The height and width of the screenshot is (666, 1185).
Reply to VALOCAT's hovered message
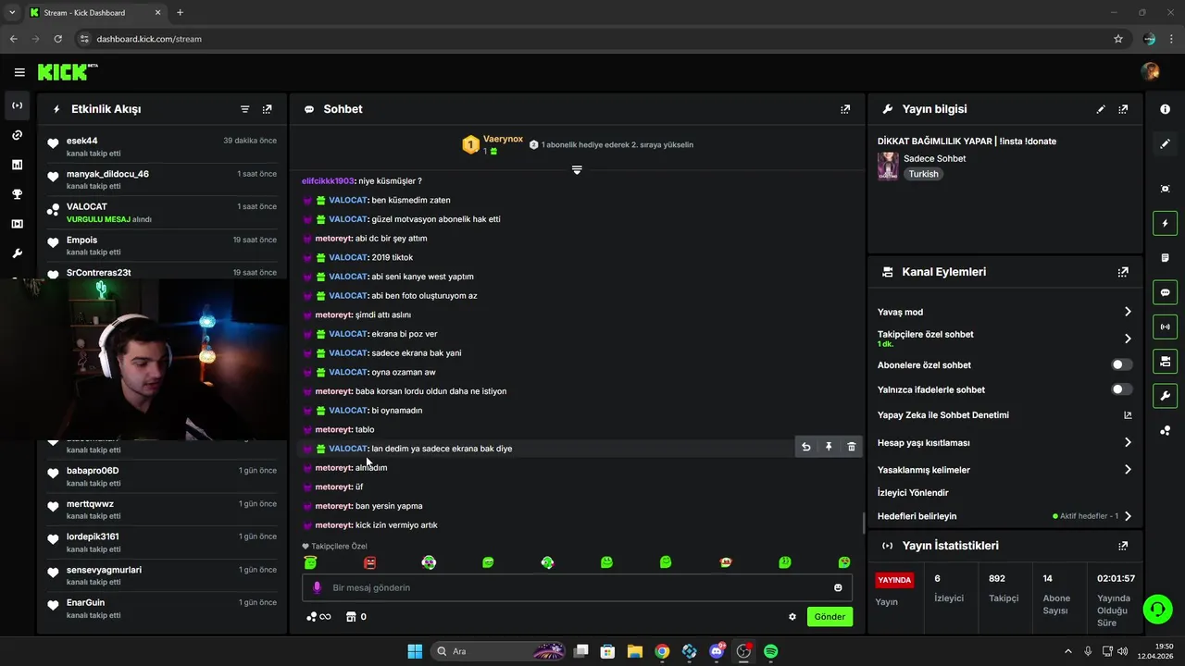[x=805, y=447]
